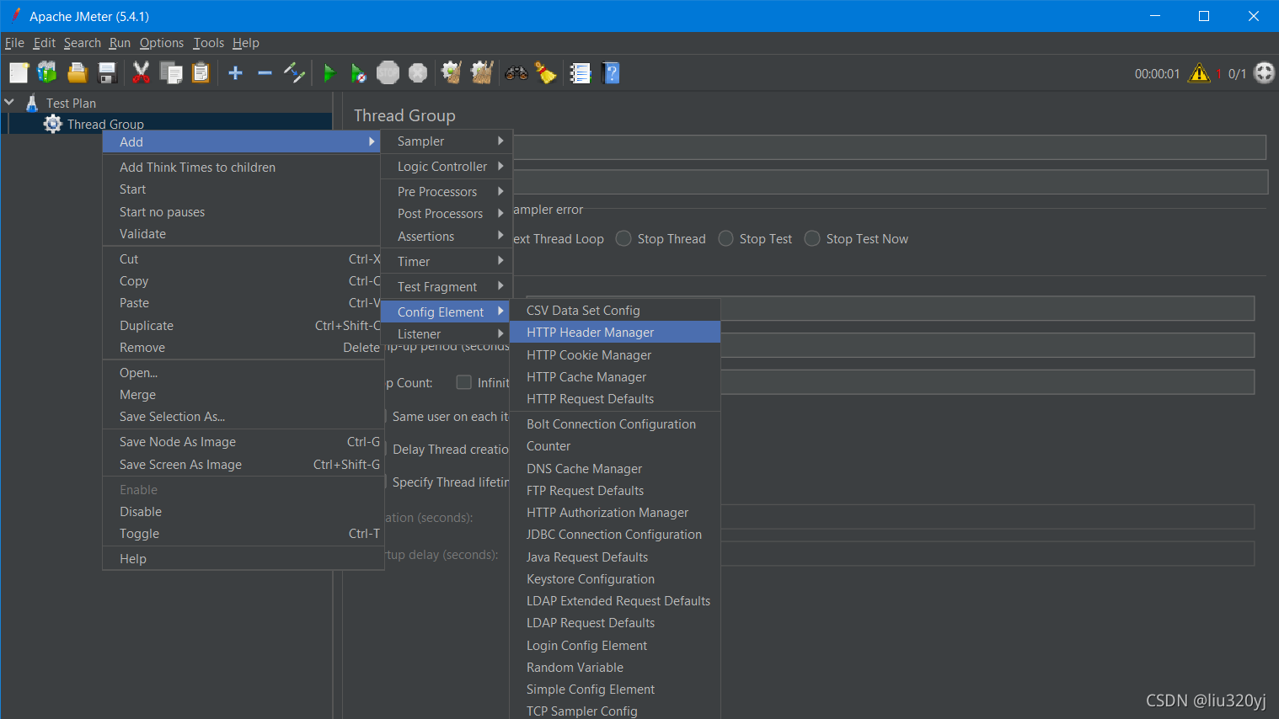The height and width of the screenshot is (719, 1279).
Task: Click the Toggle enable/disable toolbar icon
Action: coord(294,73)
